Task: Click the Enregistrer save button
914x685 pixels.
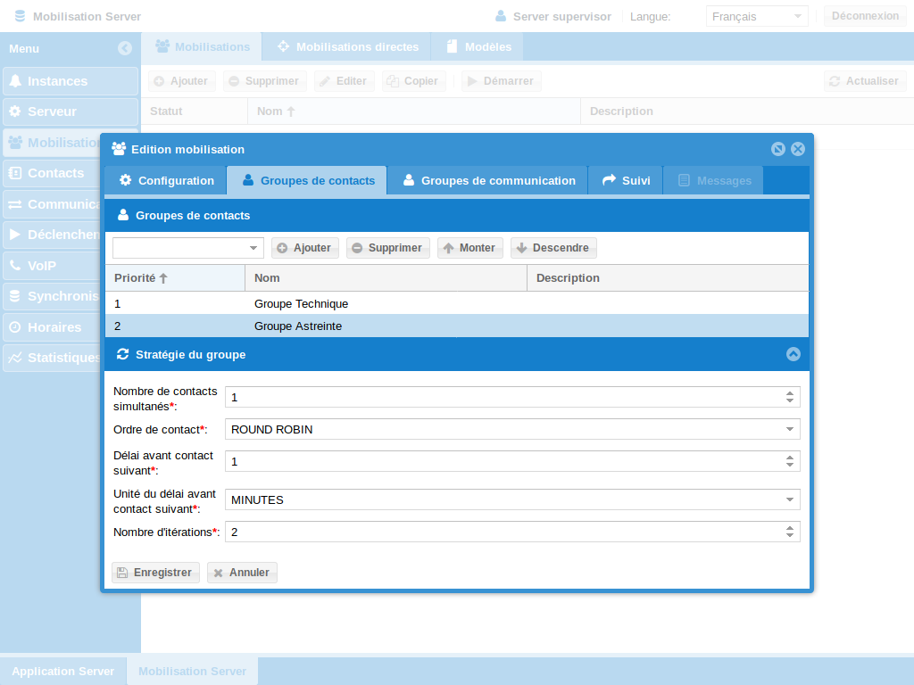Action: click(x=155, y=573)
